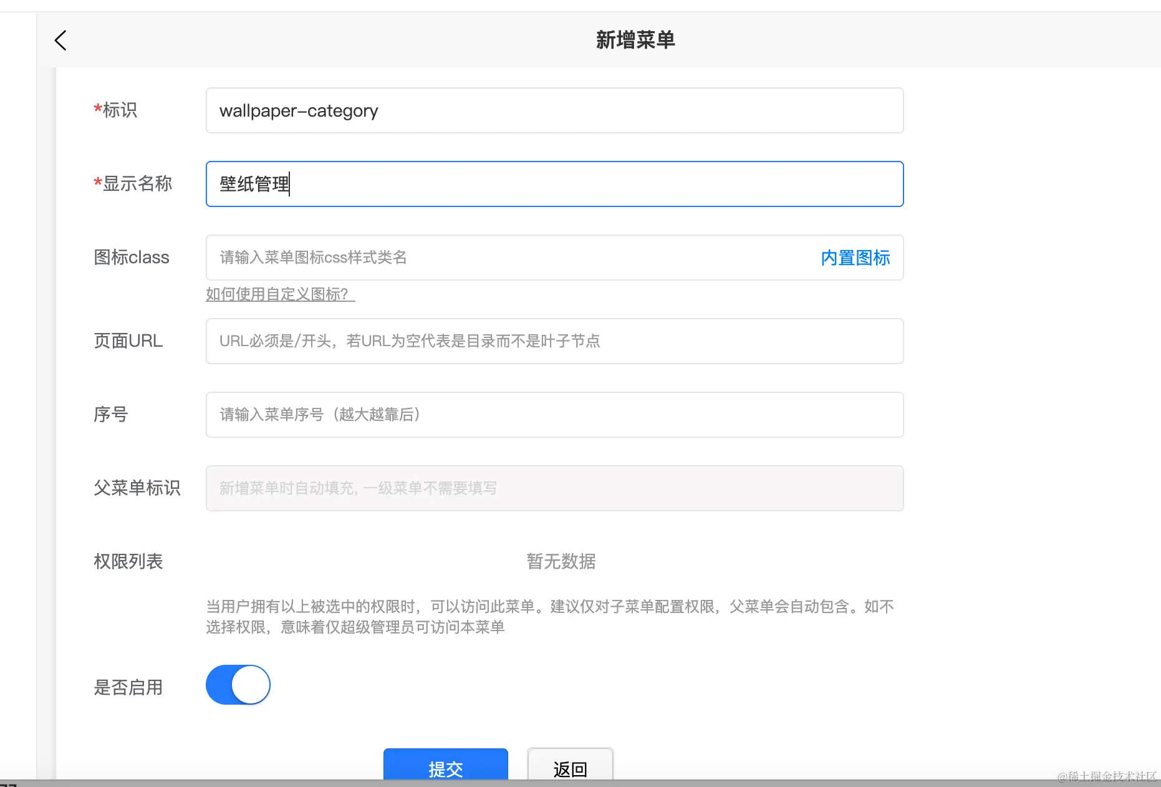The width and height of the screenshot is (1161, 787).
Task: Select the wallpaper-category text field
Action: tap(554, 110)
